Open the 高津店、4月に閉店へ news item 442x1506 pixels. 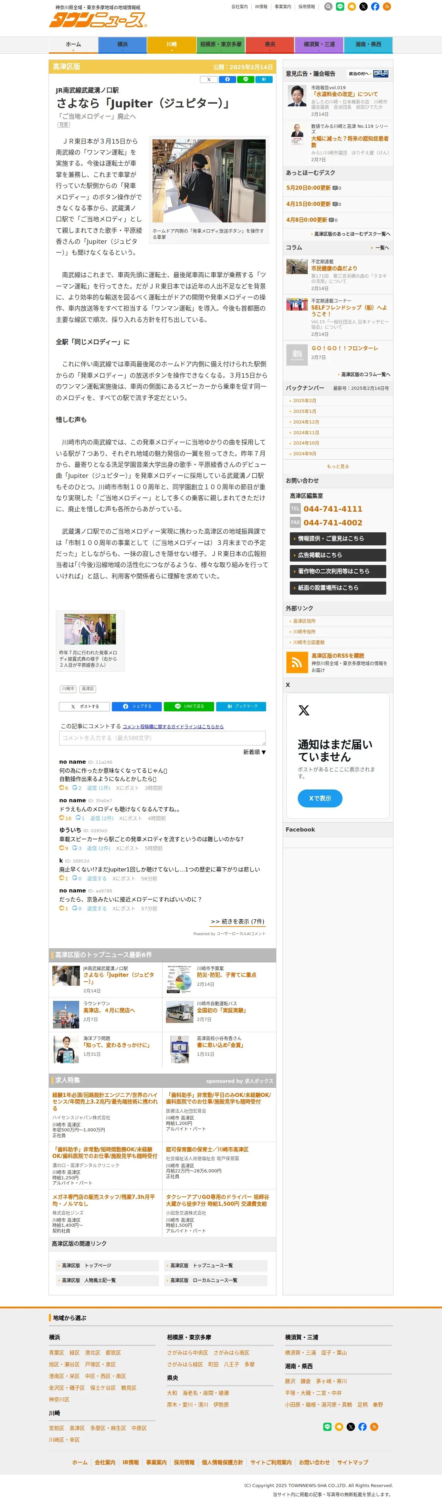click(109, 1011)
